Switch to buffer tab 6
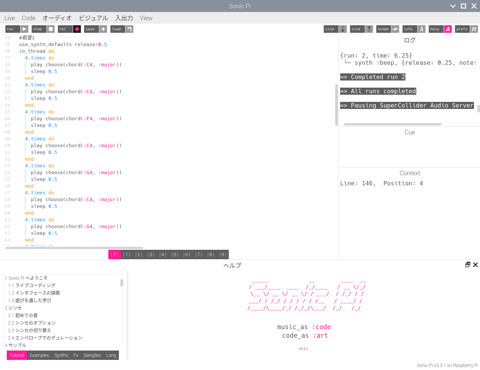 (x=187, y=255)
